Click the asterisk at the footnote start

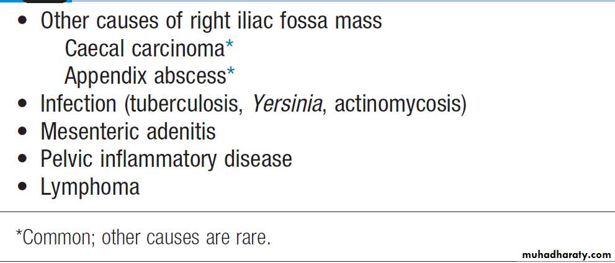[x=19, y=234]
